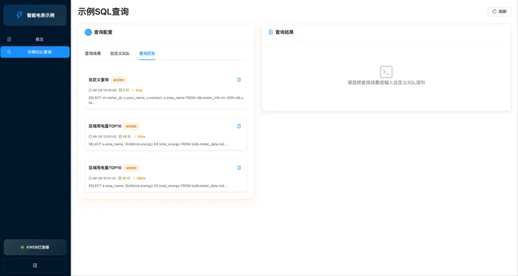Copy the 13:53:42 区域用电量TOP10 query
This screenshot has width=518, height=276.
click(239, 126)
